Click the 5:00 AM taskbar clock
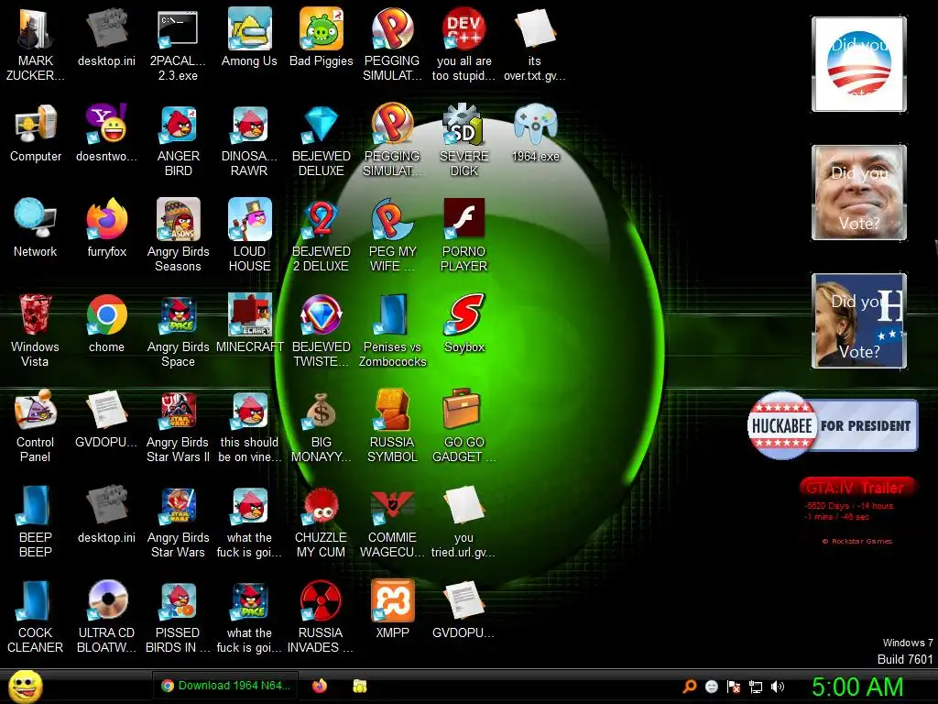Image resolution: width=938 pixels, height=704 pixels. coord(857,687)
